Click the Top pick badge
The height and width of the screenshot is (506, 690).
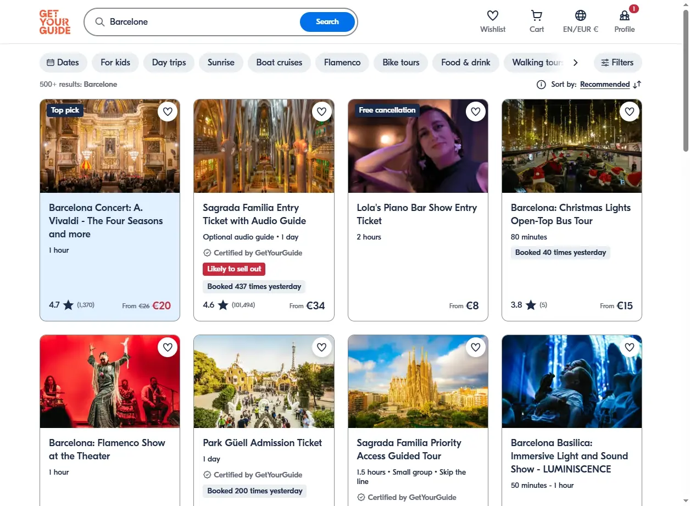[x=65, y=110]
